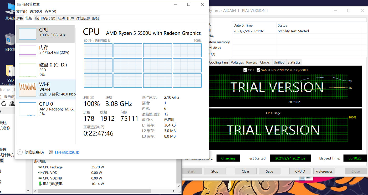Click the Charging battery status field

228,158
